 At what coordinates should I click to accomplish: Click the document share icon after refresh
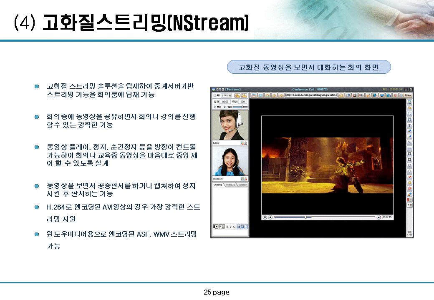[x=348, y=95]
